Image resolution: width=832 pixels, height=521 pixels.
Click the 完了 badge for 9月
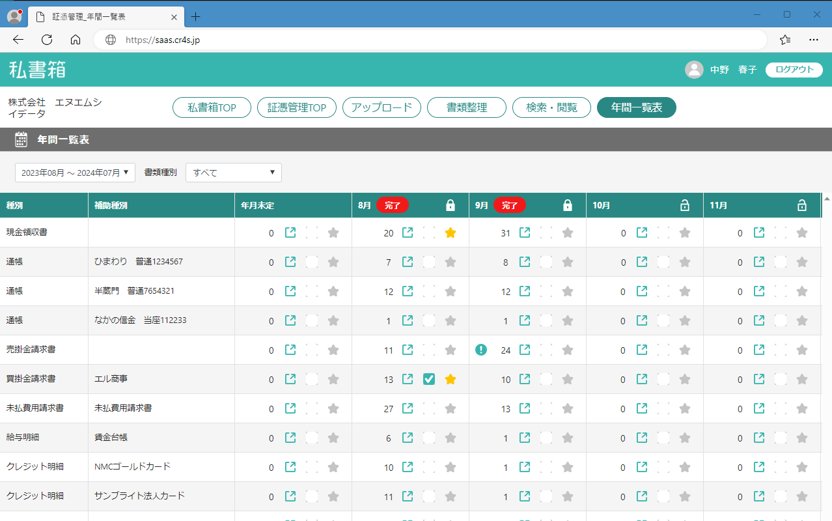coord(510,205)
